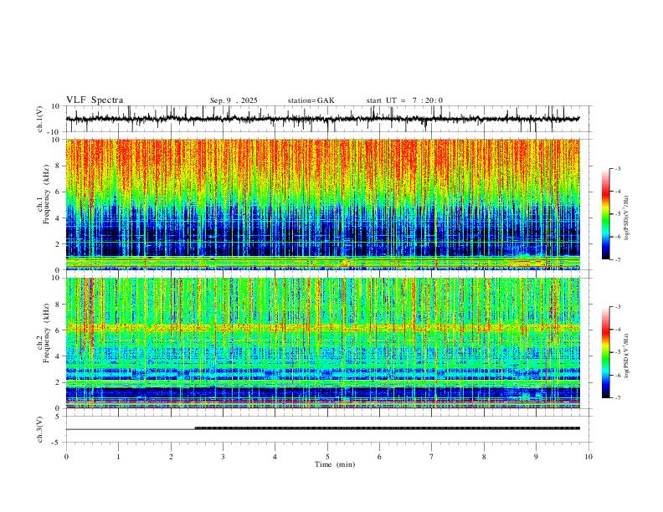Click the date 'Sep. 9 , 2025' label
The width and height of the screenshot is (663, 512).
(x=234, y=100)
